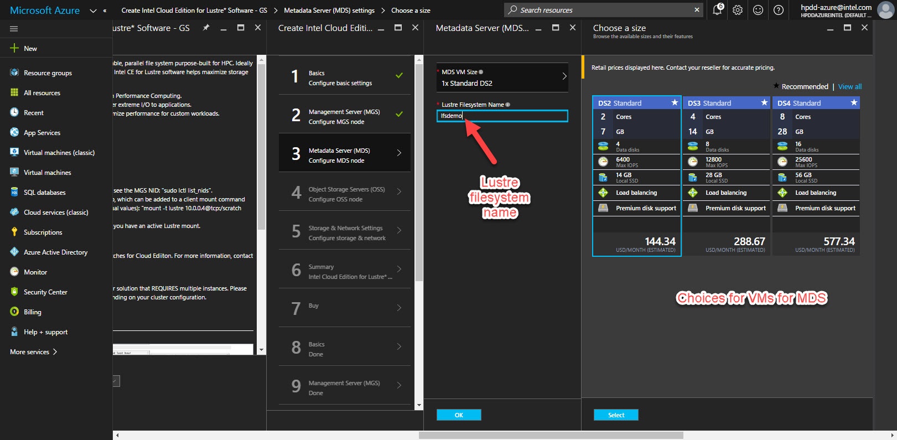Click 'Choose a size' breadcrumb
The image size is (897, 440).
(411, 11)
